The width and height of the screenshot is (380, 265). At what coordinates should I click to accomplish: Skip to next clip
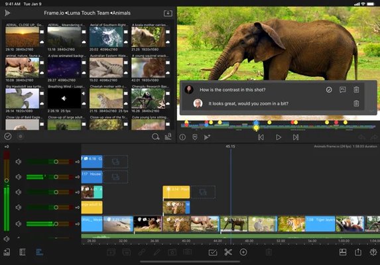click(x=296, y=137)
